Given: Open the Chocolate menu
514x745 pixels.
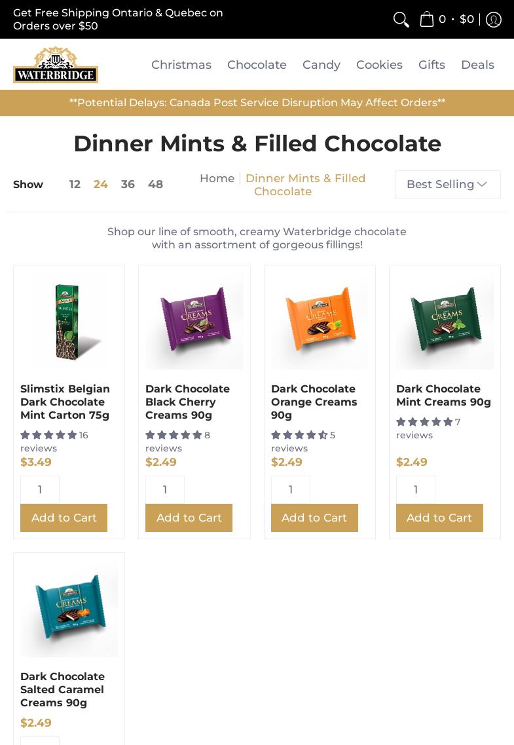Looking at the screenshot, I should point(257,65).
